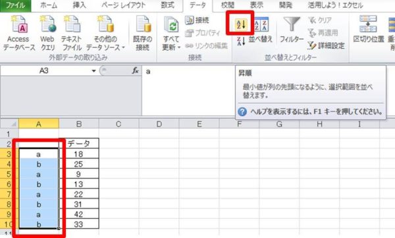The image size is (395, 238).
Task: Select row 3 header
Action: tap(9, 154)
